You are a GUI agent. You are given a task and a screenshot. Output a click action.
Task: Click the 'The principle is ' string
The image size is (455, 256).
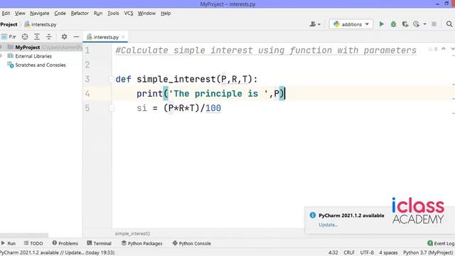click(218, 94)
